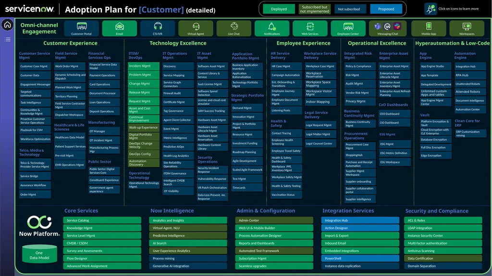Open Problem Mgmt tile

[x=144, y=75]
